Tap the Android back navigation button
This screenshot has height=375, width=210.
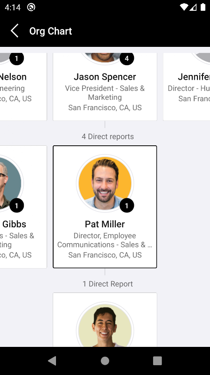52,360
